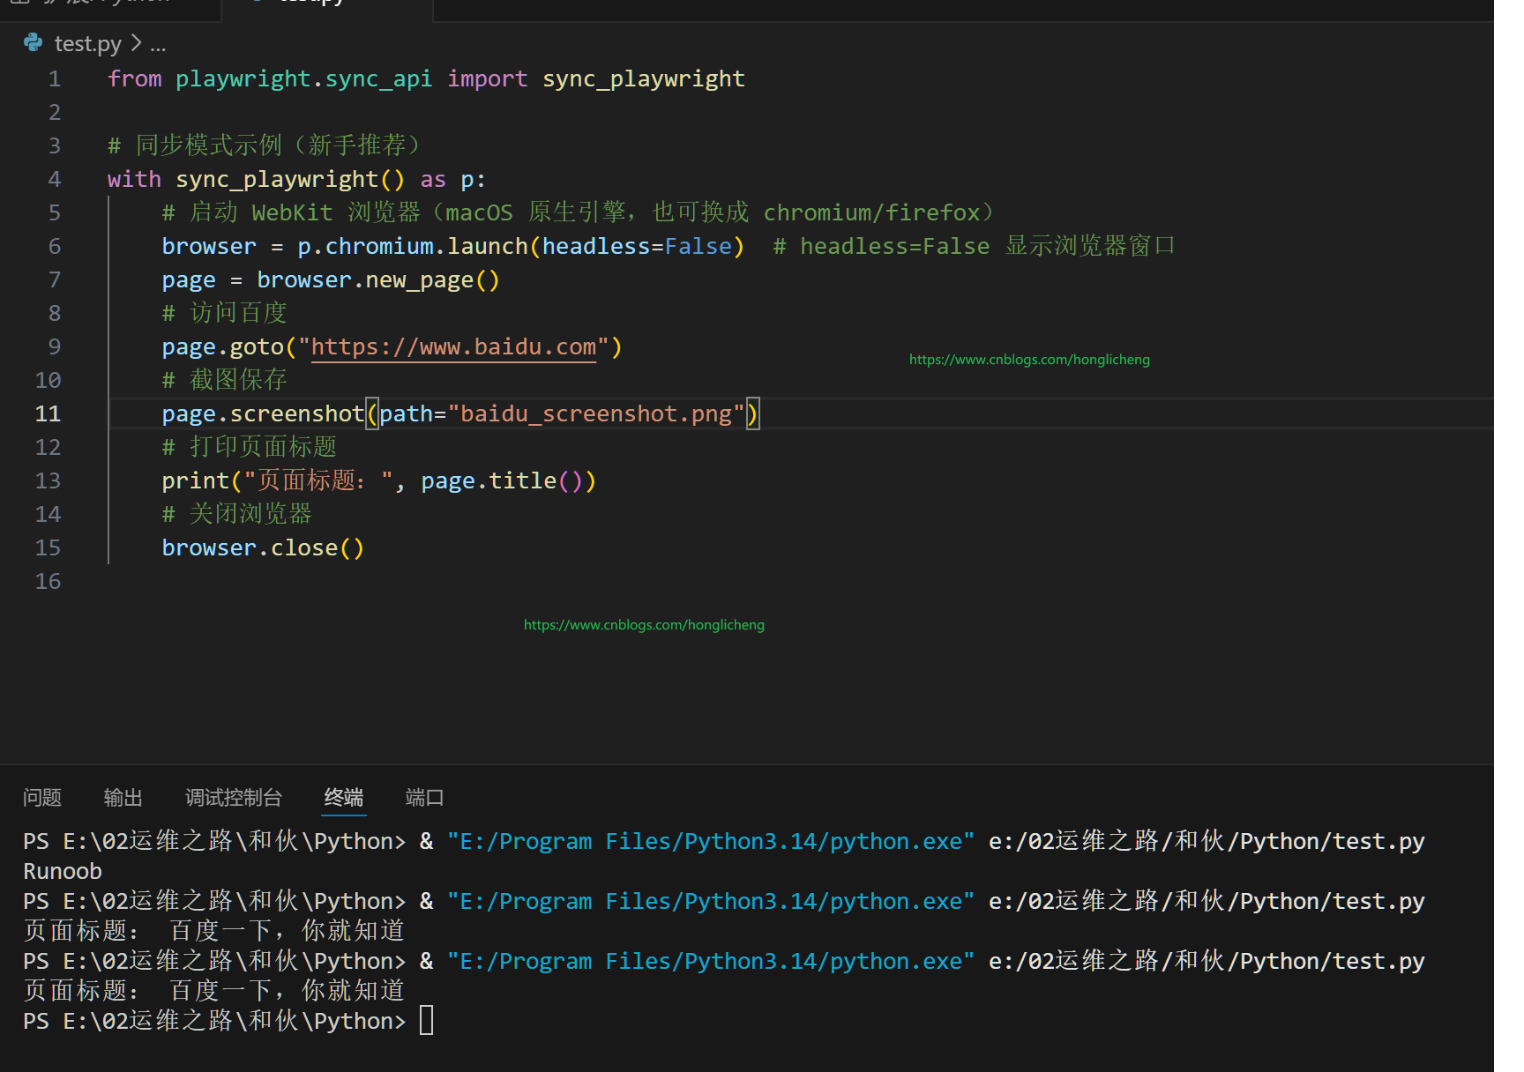Click the comment "# 截图保存"
The image size is (1524, 1072).
(225, 380)
